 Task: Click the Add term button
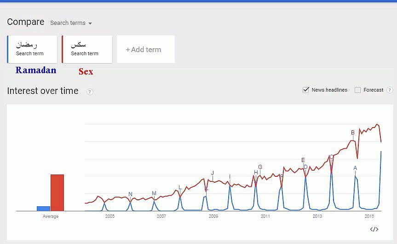coord(145,49)
